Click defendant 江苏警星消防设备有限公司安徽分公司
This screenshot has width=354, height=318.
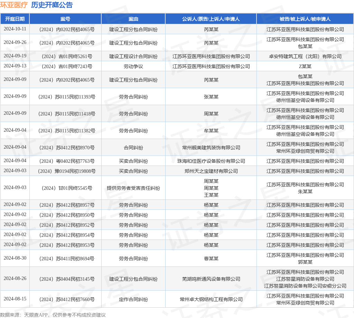(x=305, y=286)
